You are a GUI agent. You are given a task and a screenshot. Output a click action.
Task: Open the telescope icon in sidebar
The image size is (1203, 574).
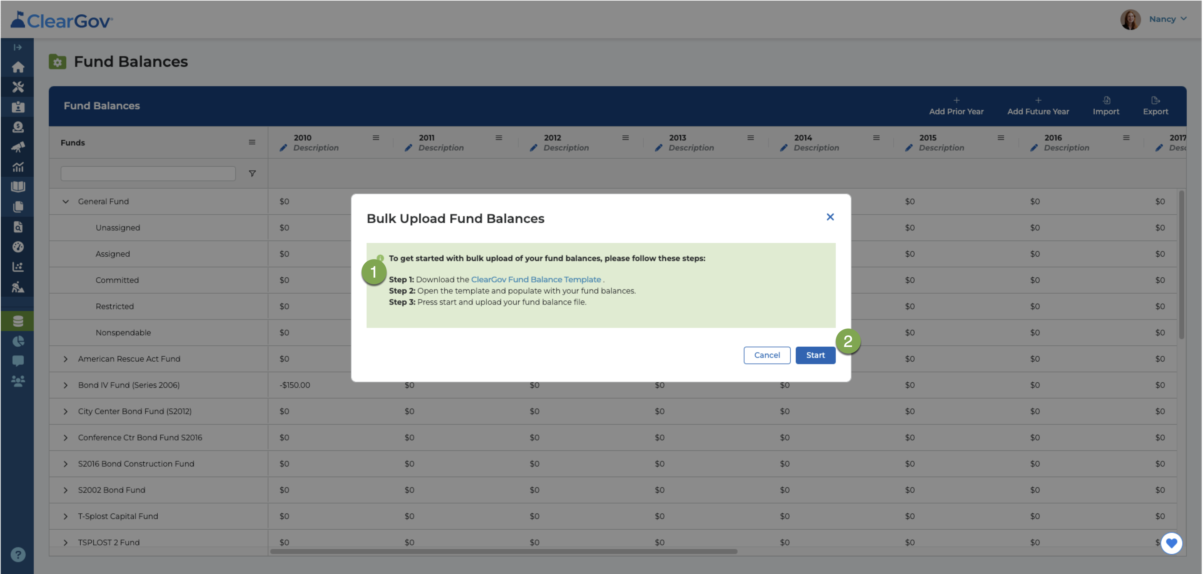[18, 147]
